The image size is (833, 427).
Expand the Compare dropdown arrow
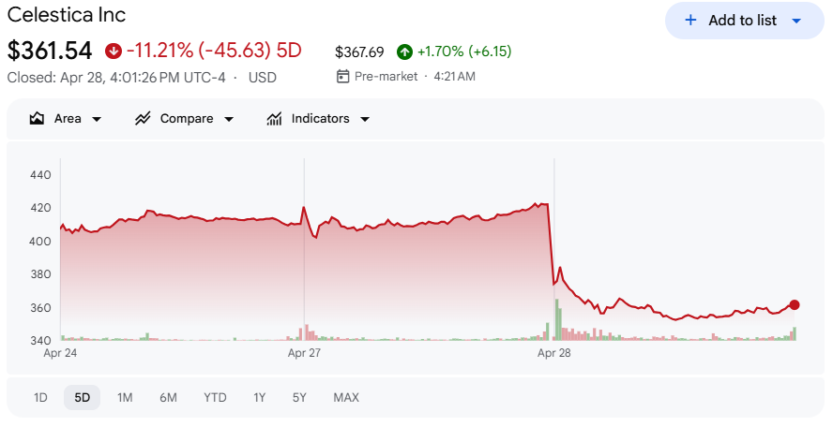228,119
